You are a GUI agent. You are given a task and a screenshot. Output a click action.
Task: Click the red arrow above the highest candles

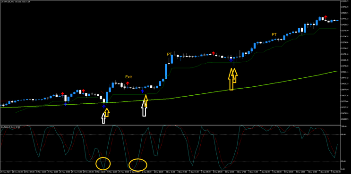[325, 17]
